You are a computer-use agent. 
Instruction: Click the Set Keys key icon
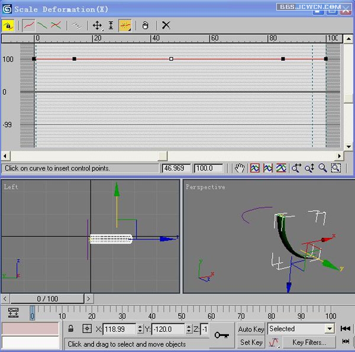click(222, 335)
